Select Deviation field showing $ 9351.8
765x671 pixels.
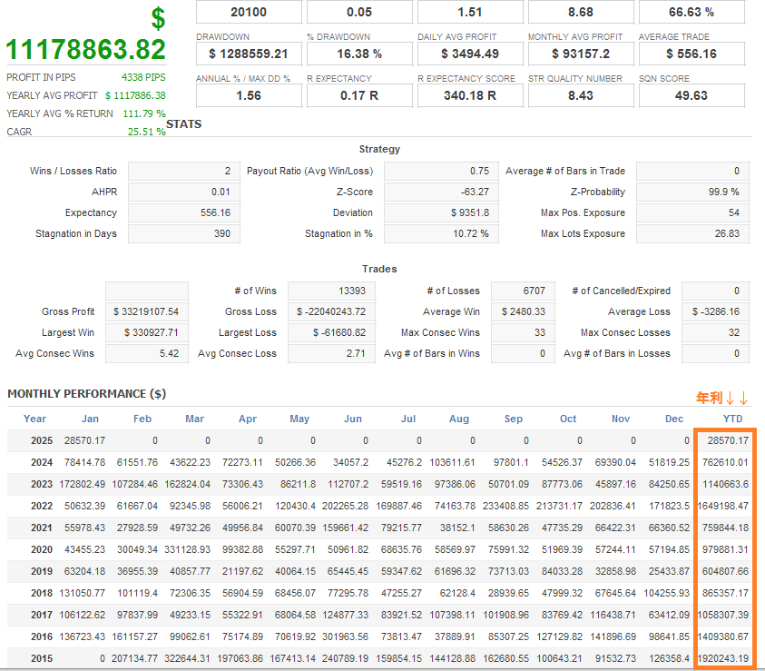coord(442,212)
